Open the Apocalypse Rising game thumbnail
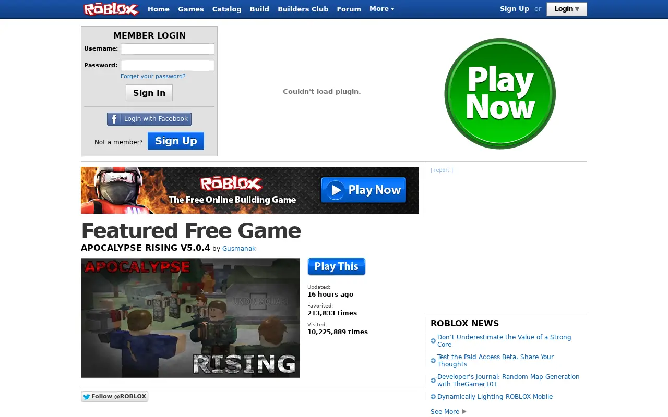This screenshot has width=668, height=417. 190,318
